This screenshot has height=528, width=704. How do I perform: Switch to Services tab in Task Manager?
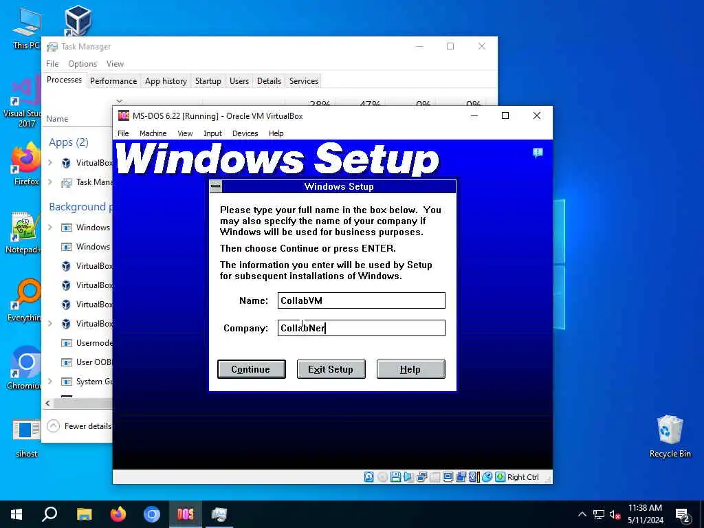pos(303,81)
